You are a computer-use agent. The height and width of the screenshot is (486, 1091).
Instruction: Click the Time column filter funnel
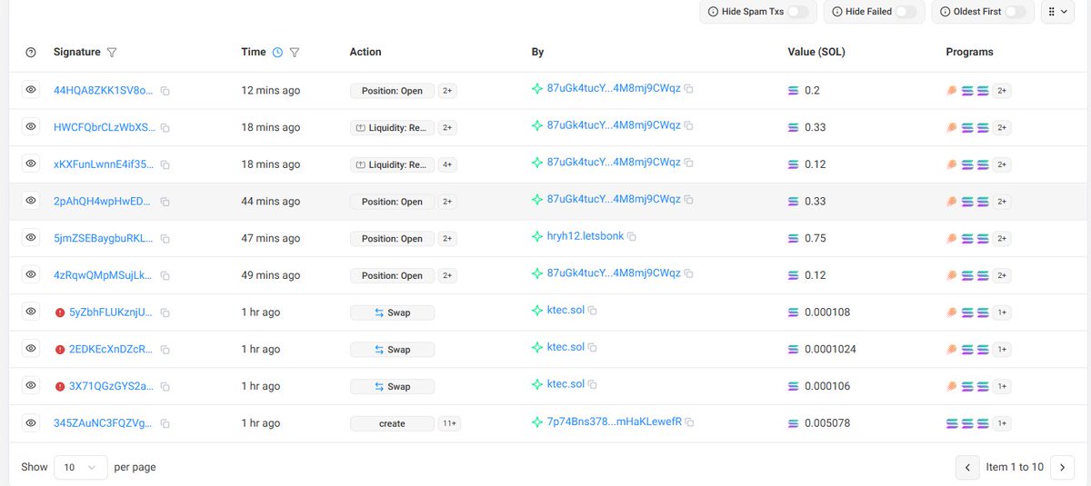pyautogui.click(x=295, y=53)
